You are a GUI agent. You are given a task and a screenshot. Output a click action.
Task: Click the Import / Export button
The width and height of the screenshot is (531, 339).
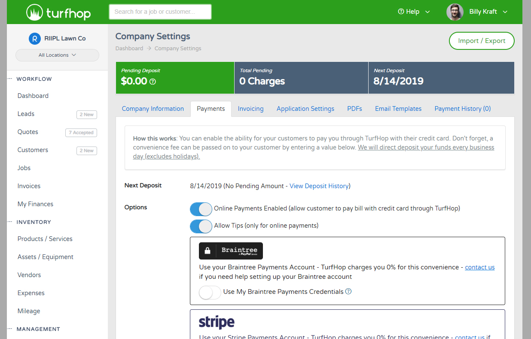(x=482, y=41)
